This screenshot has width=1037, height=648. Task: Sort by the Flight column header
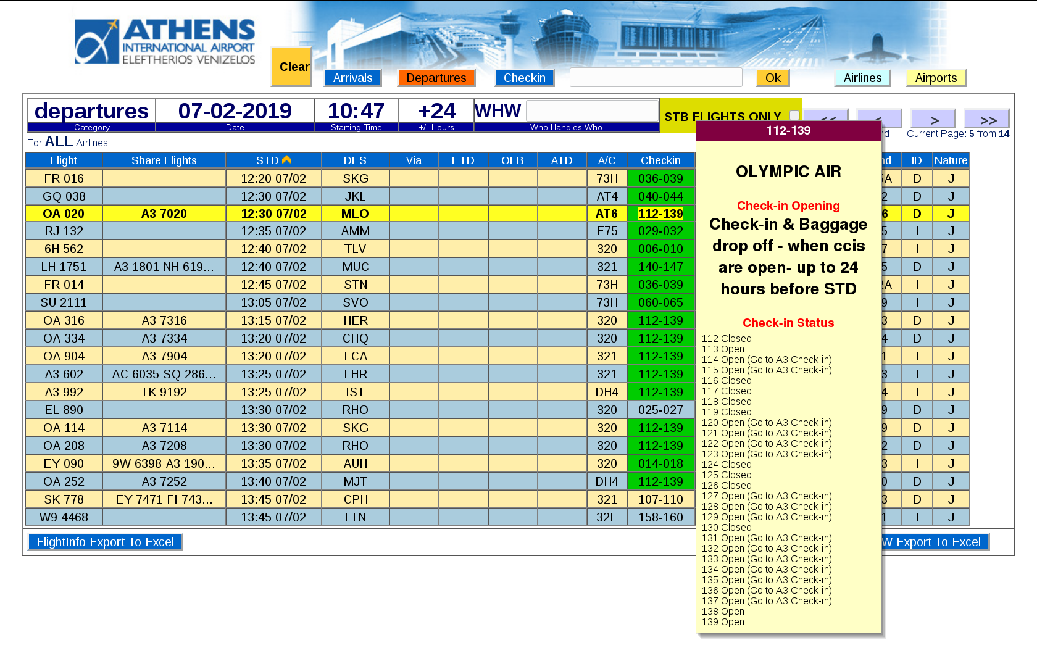tap(63, 160)
